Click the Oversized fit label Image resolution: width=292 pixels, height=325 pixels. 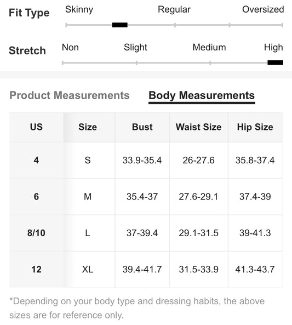(x=263, y=9)
